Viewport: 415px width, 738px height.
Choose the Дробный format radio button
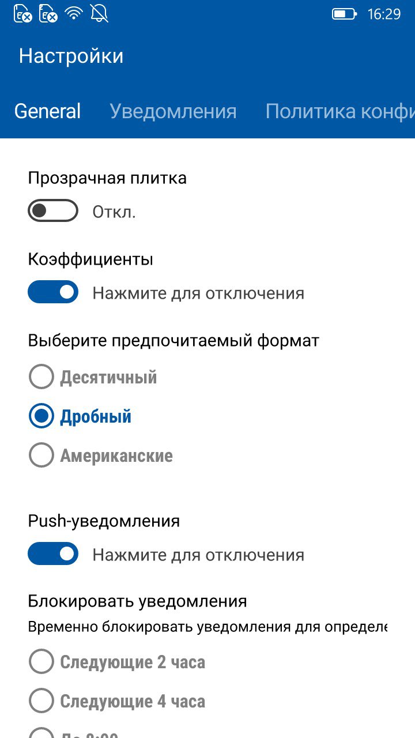pos(41,417)
